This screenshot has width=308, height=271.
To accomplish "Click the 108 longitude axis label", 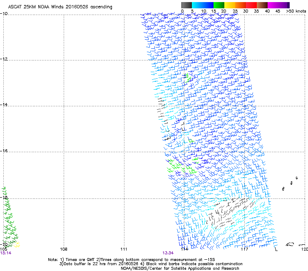I will point(64,249).
